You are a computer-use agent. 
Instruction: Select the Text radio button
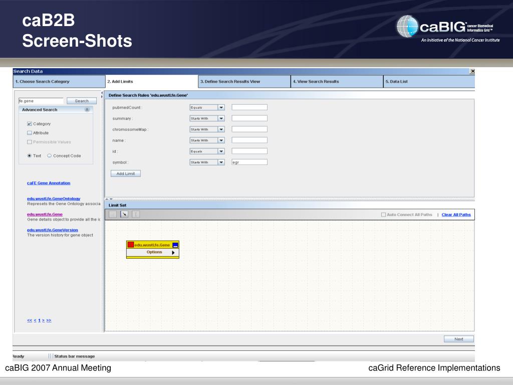tap(30, 156)
